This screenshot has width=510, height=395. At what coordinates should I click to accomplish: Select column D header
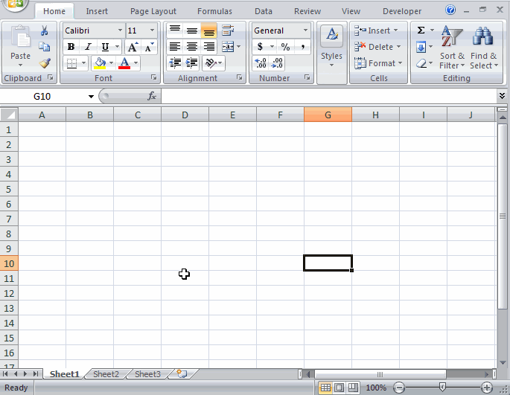click(x=185, y=115)
